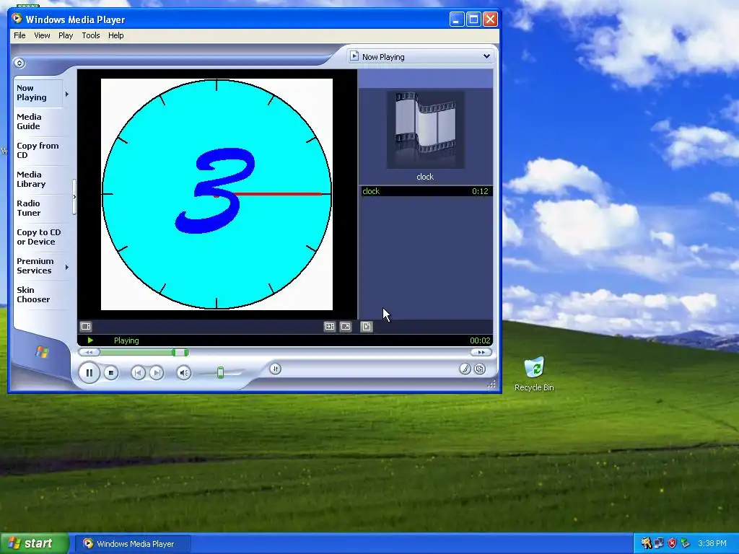Expand the Premium Services submenu arrow
This screenshot has width=739, height=554.
tap(67, 267)
